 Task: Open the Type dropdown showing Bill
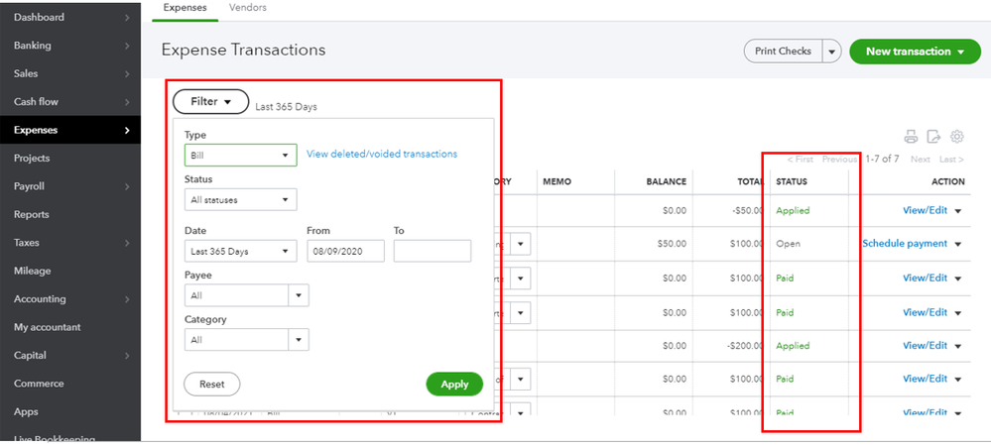(x=240, y=156)
